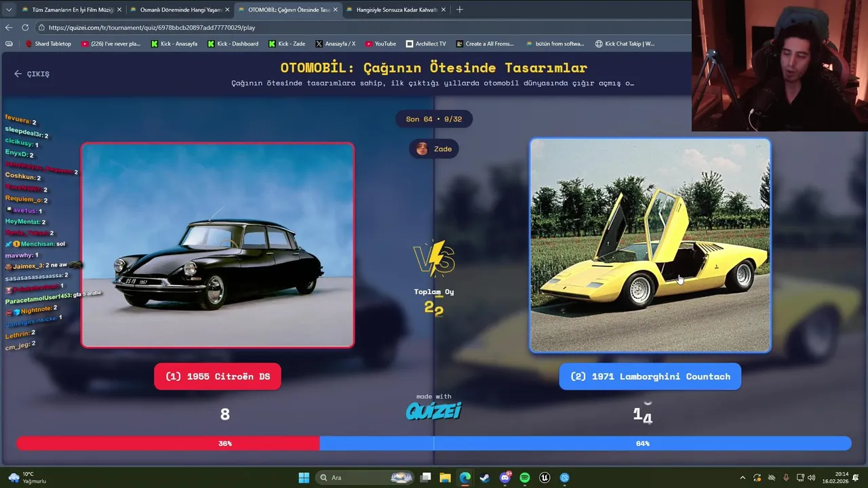Close the 'Hangisiyle Sonsuza Kadar Kahvaltı' tab

click(x=443, y=9)
